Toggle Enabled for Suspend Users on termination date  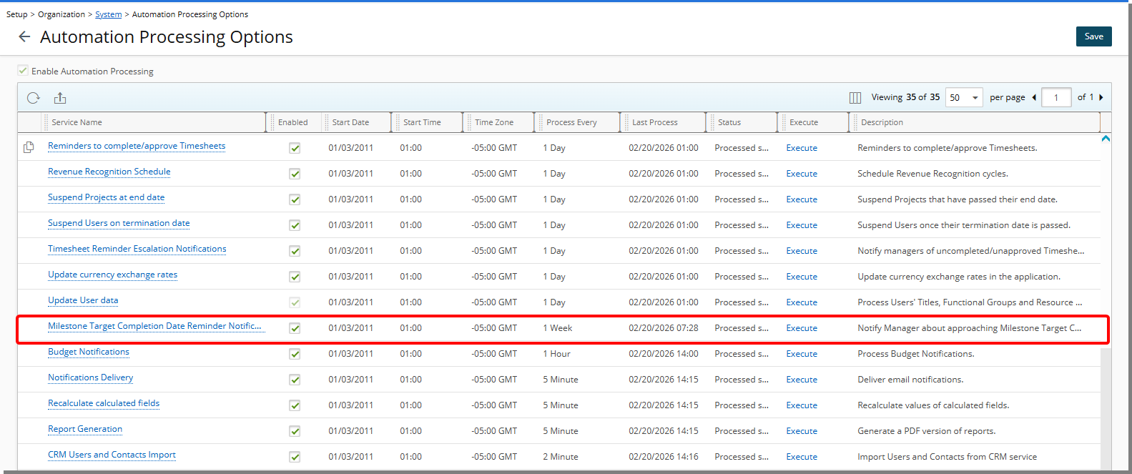coord(295,225)
